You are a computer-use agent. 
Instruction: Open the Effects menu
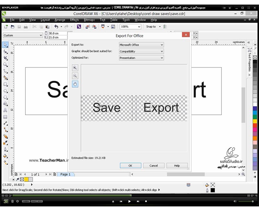coord(74,20)
